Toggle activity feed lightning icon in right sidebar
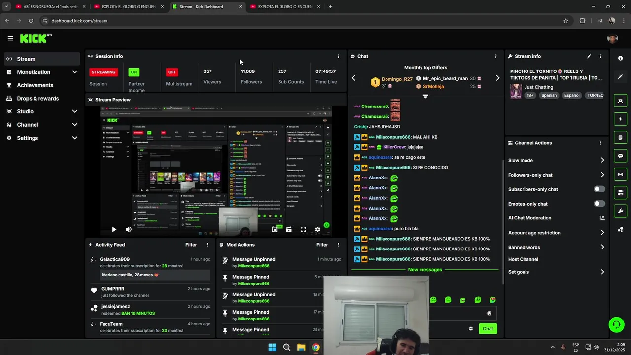The height and width of the screenshot is (355, 631). click(x=620, y=119)
